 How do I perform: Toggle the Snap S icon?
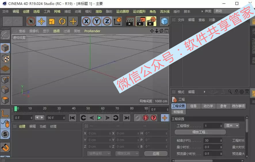tap(5, 134)
